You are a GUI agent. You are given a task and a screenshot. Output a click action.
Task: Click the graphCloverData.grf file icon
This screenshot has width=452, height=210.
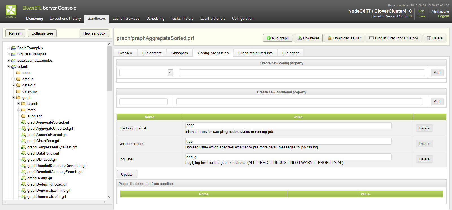click(23, 141)
